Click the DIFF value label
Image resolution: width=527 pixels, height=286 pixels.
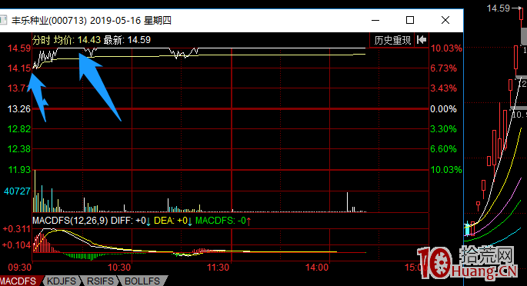click(131, 221)
